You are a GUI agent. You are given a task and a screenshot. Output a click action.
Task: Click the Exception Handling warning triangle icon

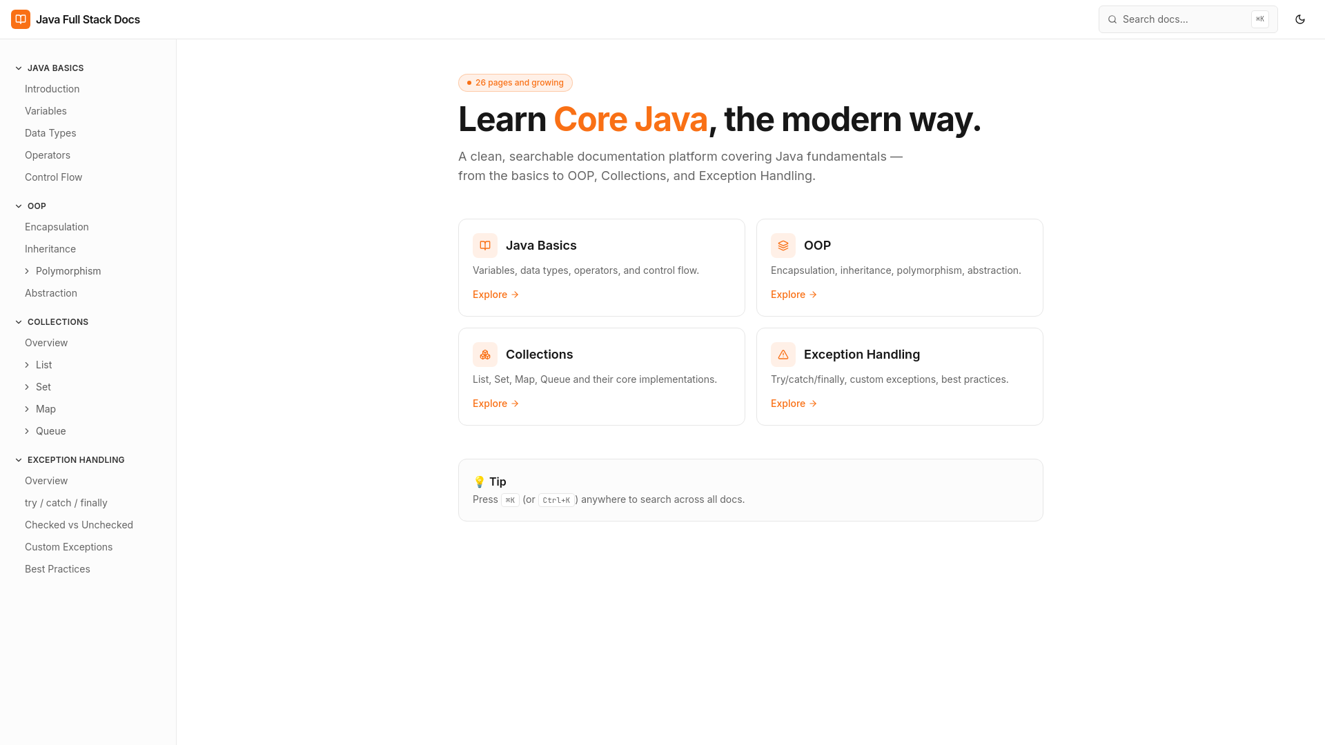[783, 355]
